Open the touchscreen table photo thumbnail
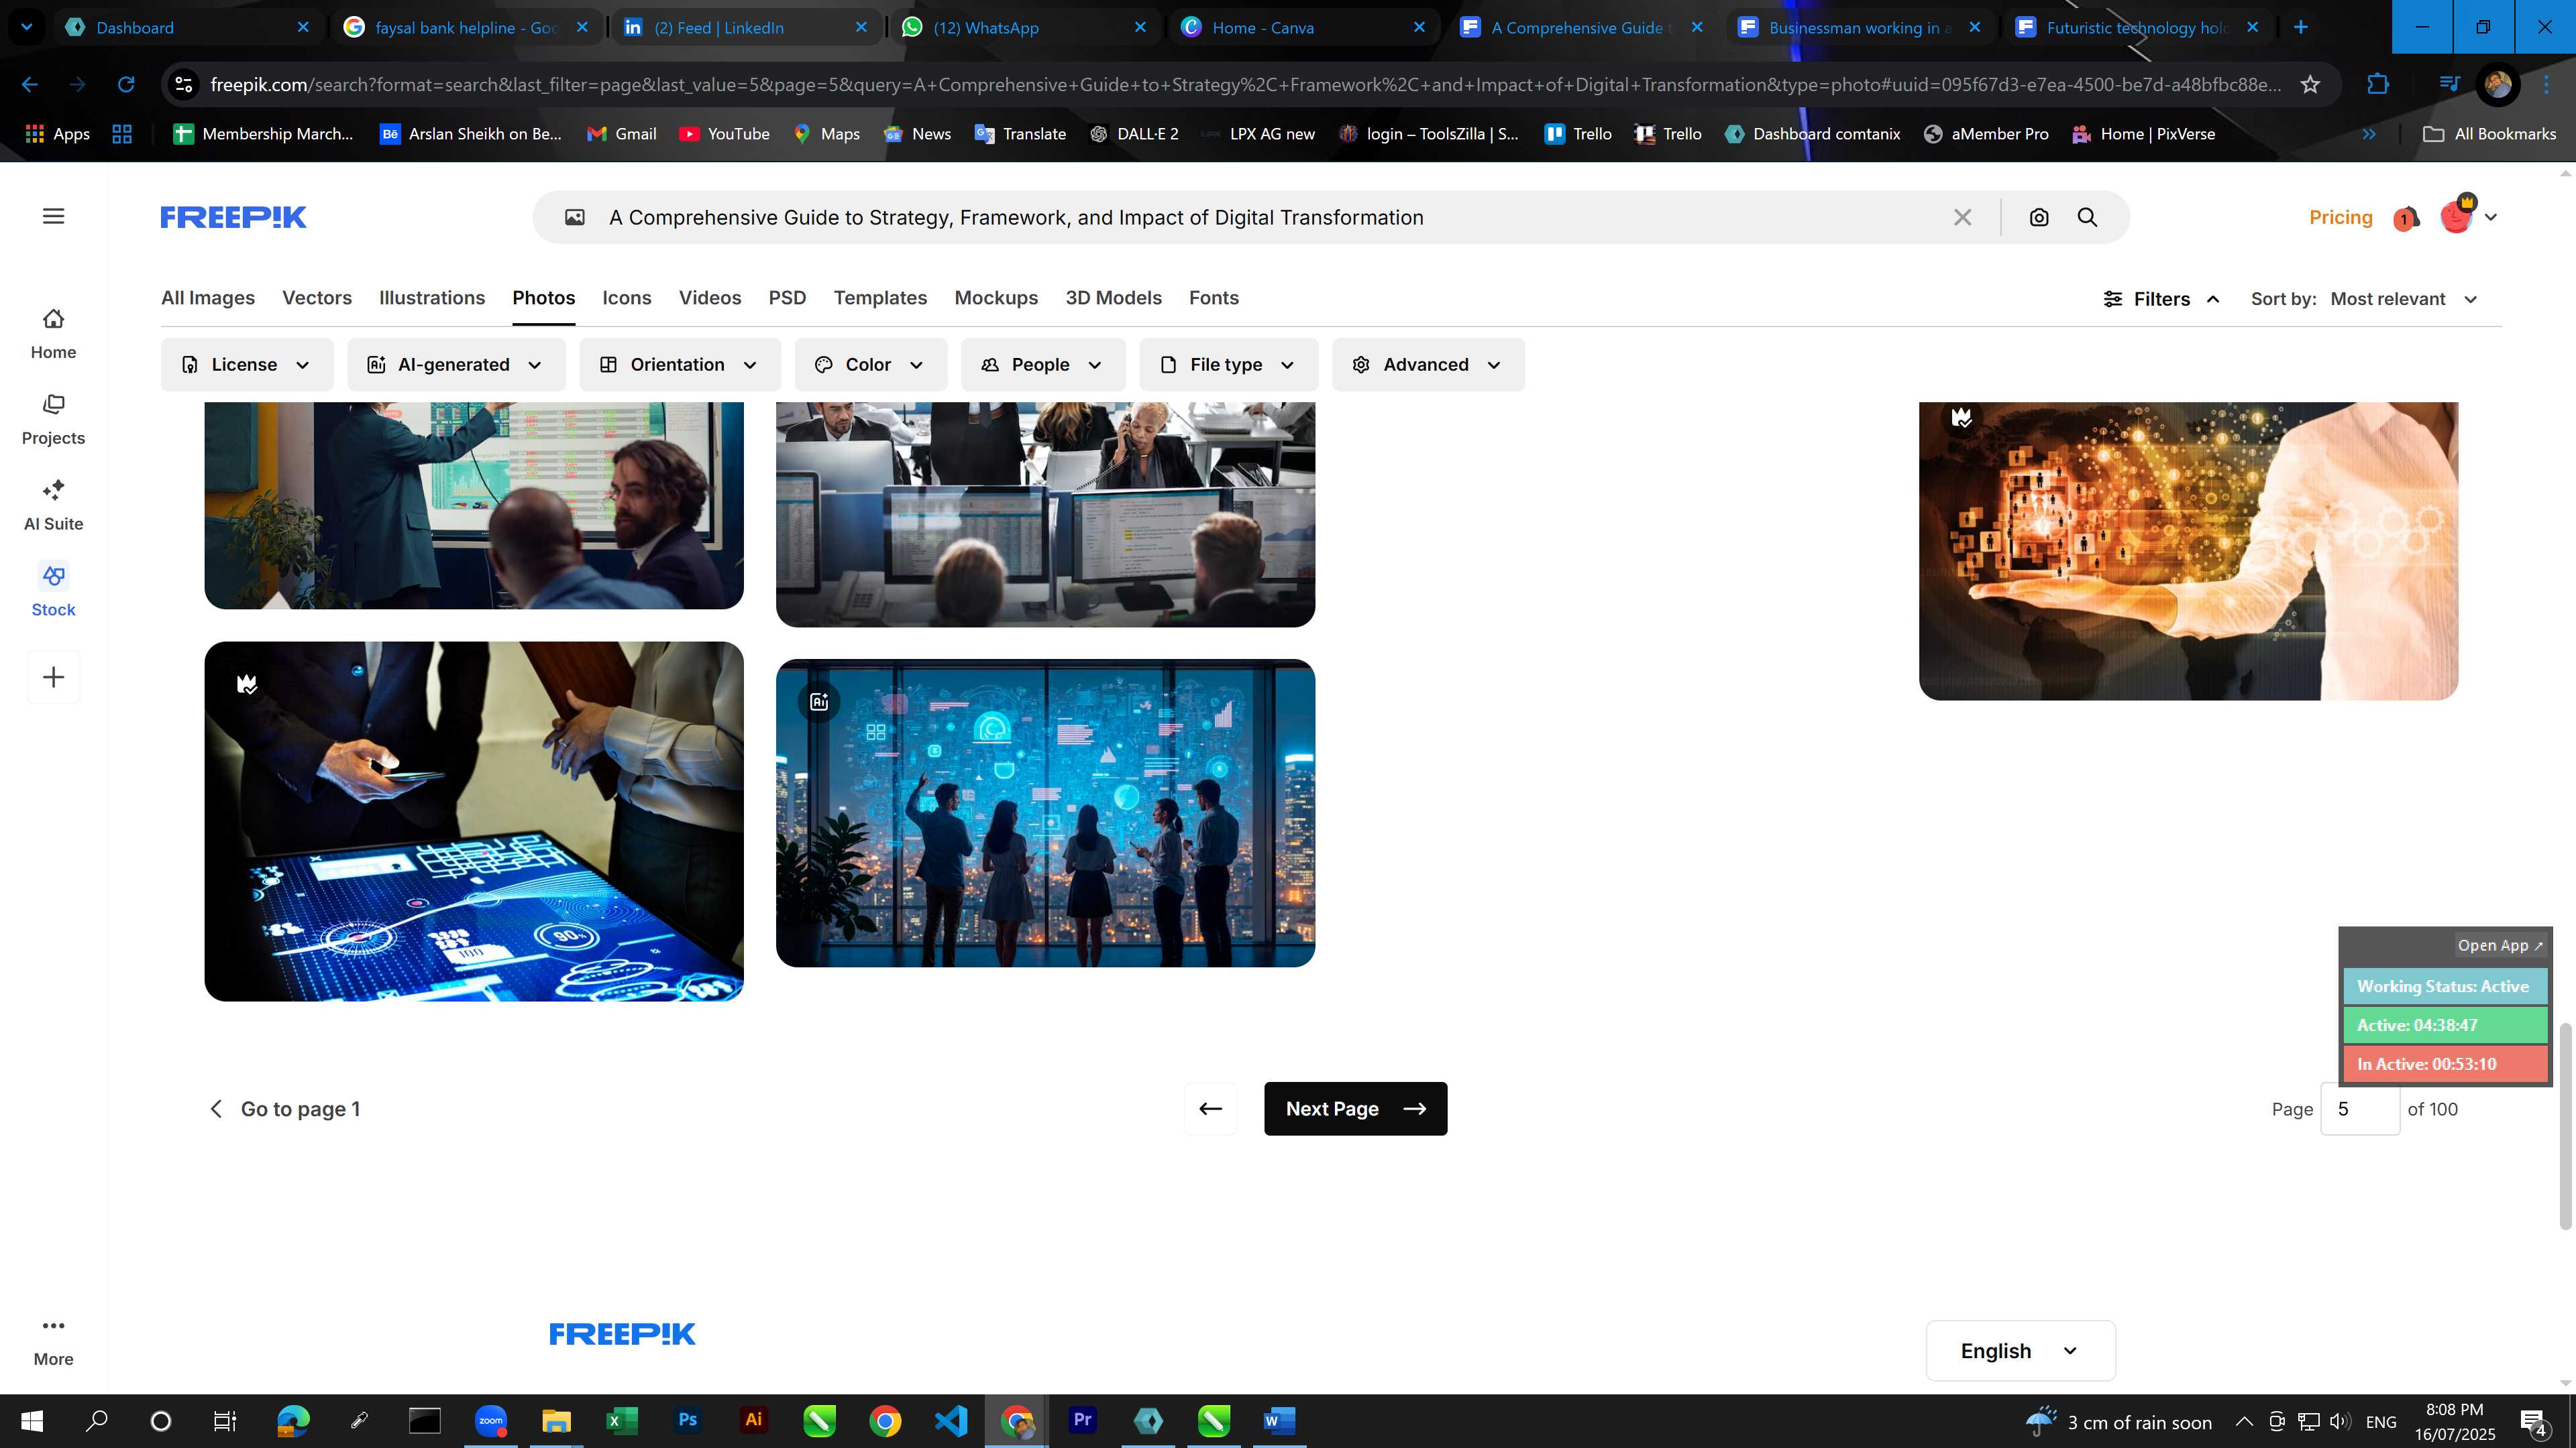Screen dimensions: 2576x1448 (474, 821)
